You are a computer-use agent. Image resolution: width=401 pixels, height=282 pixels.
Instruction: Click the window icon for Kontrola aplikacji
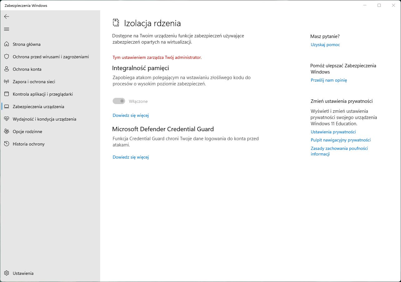coord(7,94)
